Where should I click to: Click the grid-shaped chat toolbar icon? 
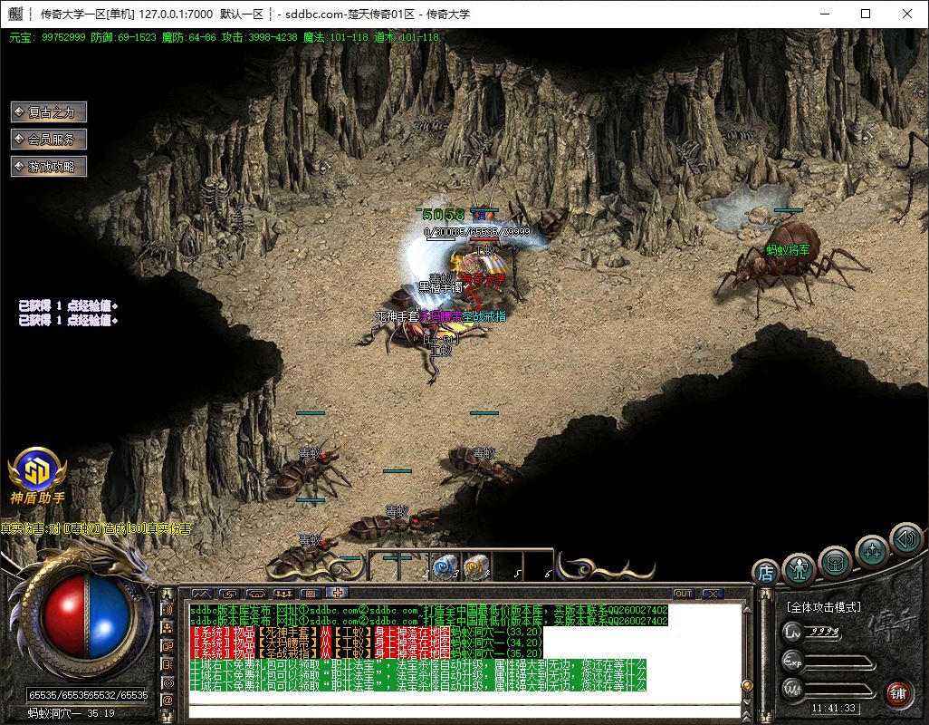click(311, 594)
